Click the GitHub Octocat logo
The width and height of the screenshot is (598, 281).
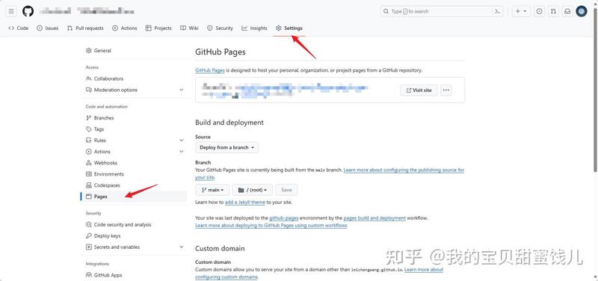(28, 11)
